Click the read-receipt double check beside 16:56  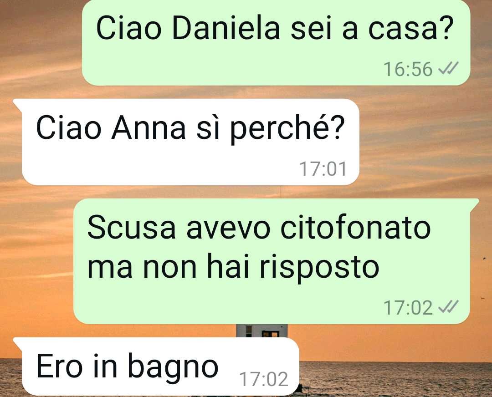(x=449, y=68)
